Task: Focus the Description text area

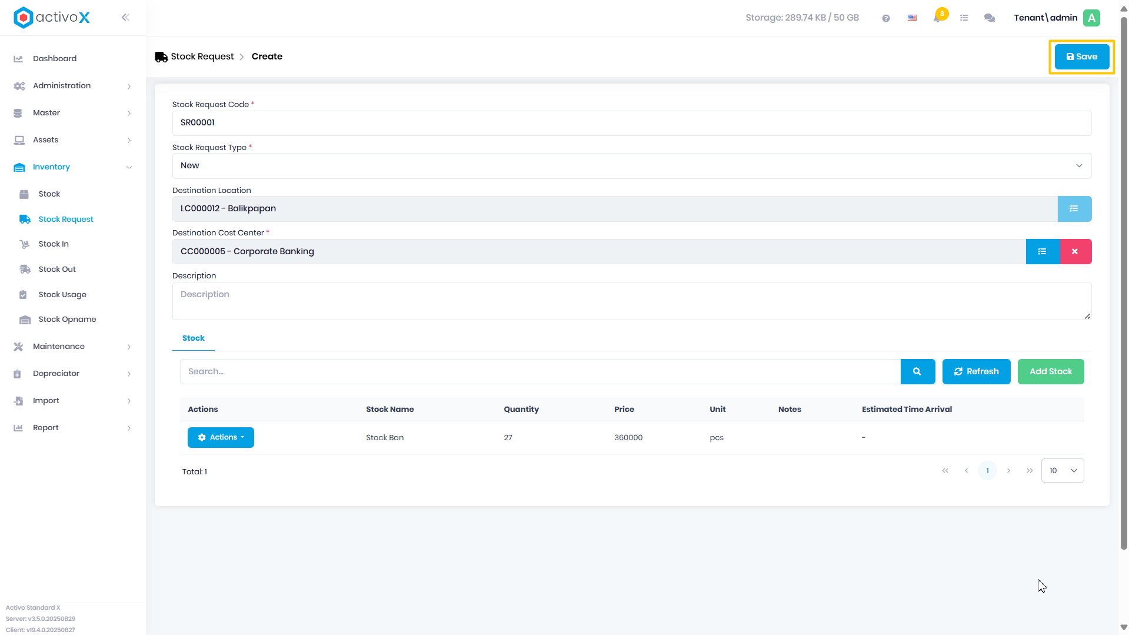Action: [631, 301]
